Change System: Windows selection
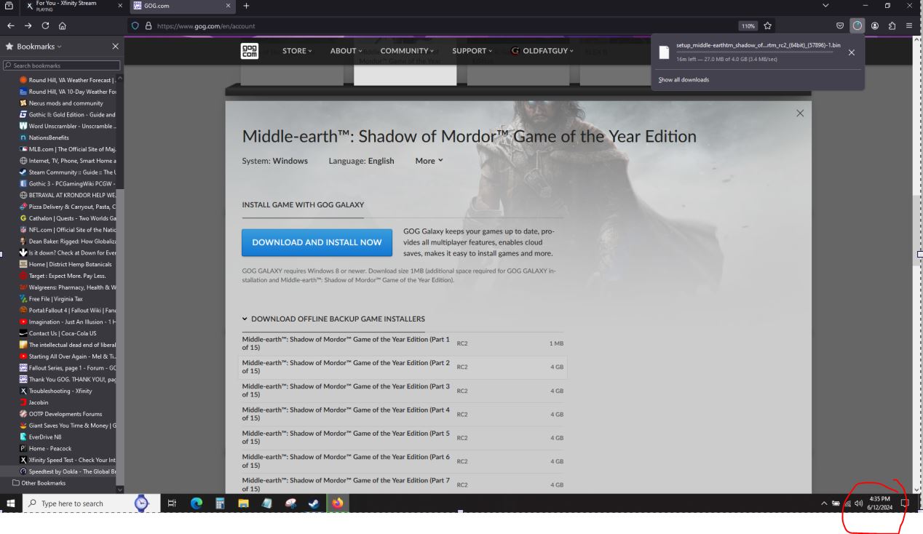 pos(275,161)
